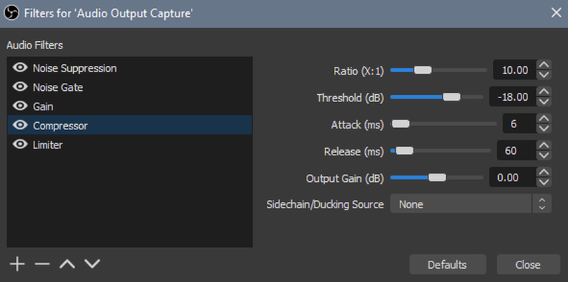The width and height of the screenshot is (568, 282).
Task: Add a new audio filter with plus icon
Action: pyautogui.click(x=17, y=264)
